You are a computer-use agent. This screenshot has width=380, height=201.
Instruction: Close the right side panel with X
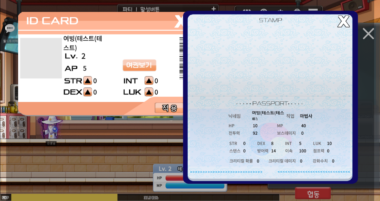tap(368, 34)
